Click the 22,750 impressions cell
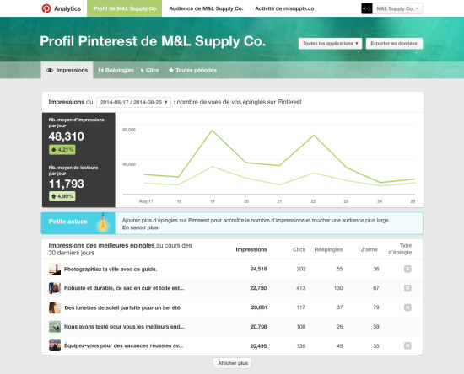 click(x=258, y=288)
